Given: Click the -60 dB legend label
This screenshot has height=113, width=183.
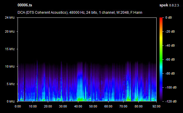Looking at the screenshot, I should tap(170, 59).
